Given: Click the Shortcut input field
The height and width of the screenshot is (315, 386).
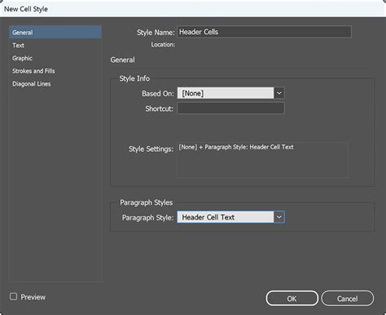Looking at the screenshot, I should click(230, 109).
